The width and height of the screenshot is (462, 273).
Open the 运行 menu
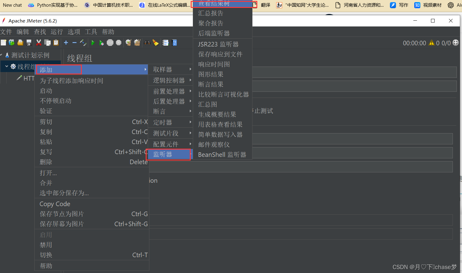[x=57, y=32]
